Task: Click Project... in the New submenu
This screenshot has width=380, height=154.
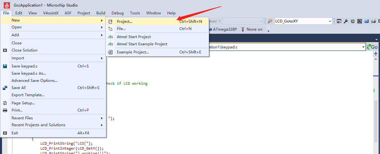Action: tap(157, 21)
